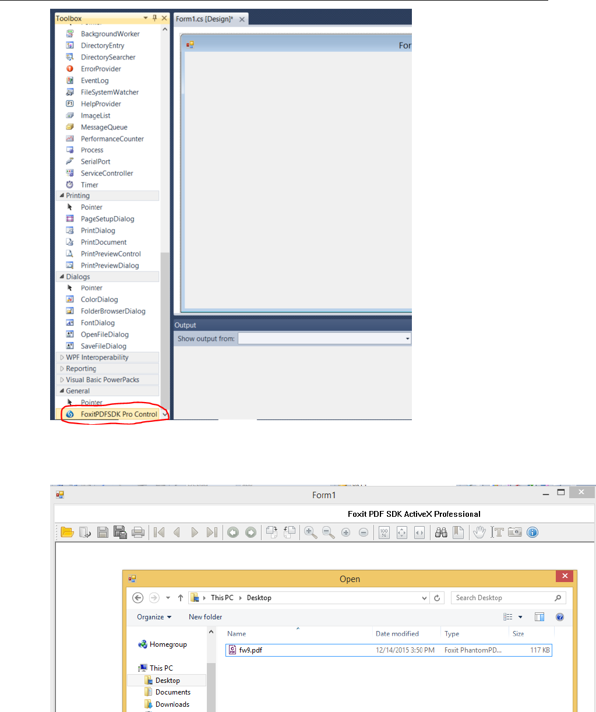This screenshot has width=596, height=712.
Task: Select the Hand tool
Action: pos(479,532)
